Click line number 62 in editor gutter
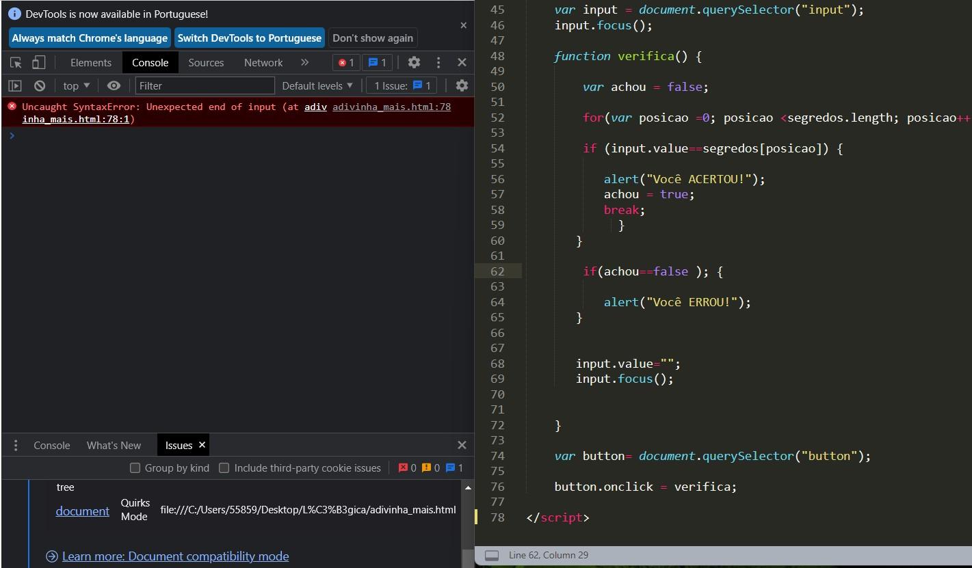Viewport: 972px width, 568px height. 497,271
